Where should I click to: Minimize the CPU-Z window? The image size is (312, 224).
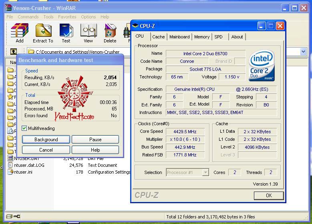point(262,26)
